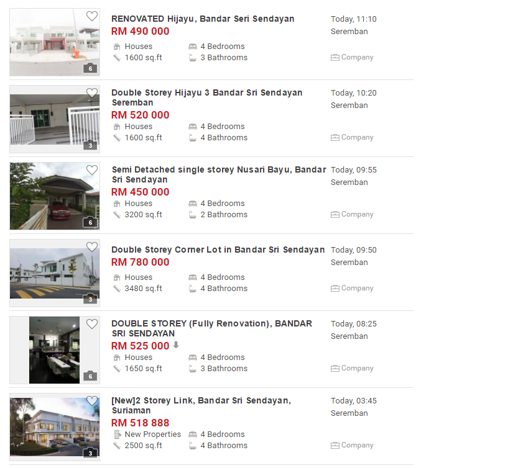The image size is (508, 468).
Task: Click camera badge on Corner Lot thumbnail
Action: 90,299
